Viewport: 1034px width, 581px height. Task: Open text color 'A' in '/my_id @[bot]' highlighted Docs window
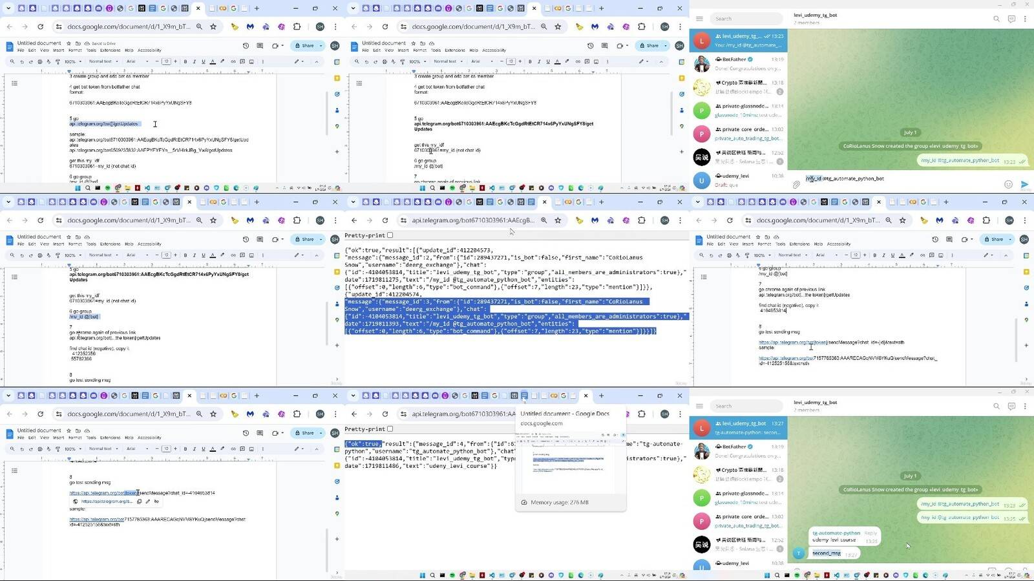(213, 255)
